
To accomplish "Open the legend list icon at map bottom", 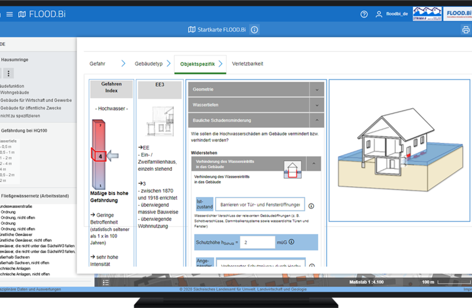I will (105, 282).
